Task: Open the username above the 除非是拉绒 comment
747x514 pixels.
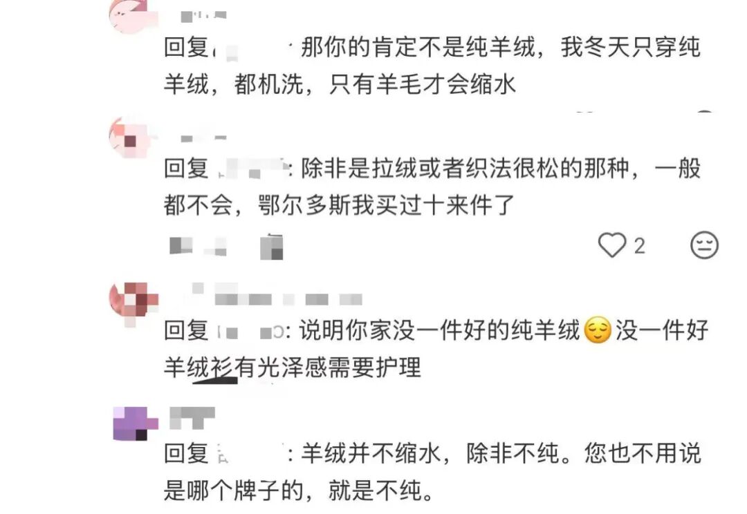Action: 203,138
